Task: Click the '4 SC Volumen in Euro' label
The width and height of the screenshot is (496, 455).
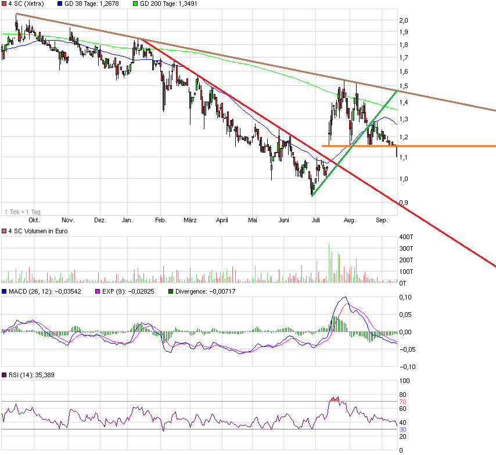Action: [38, 231]
